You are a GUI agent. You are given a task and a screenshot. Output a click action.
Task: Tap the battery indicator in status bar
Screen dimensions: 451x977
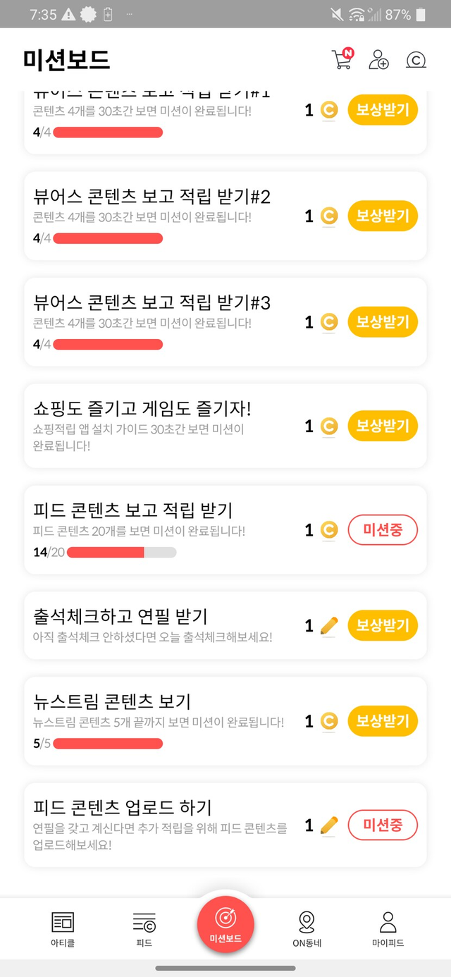tap(421, 14)
